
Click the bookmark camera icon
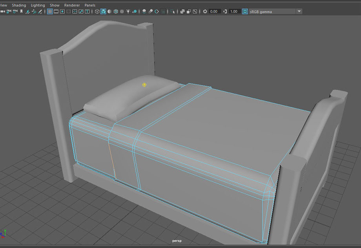point(21,12)
